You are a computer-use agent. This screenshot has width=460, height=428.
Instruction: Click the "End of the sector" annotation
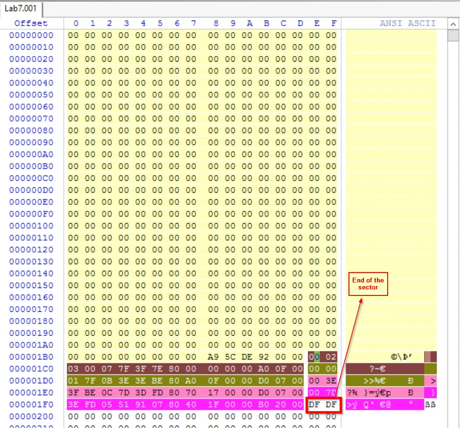pos(368,284)
